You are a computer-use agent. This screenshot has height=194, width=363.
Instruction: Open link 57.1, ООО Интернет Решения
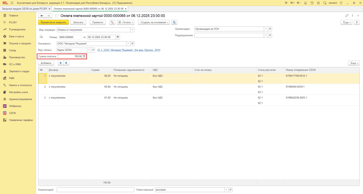coord(129,50)
